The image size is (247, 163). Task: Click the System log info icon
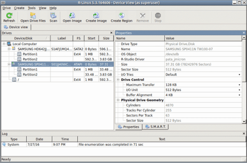(4, 144)
